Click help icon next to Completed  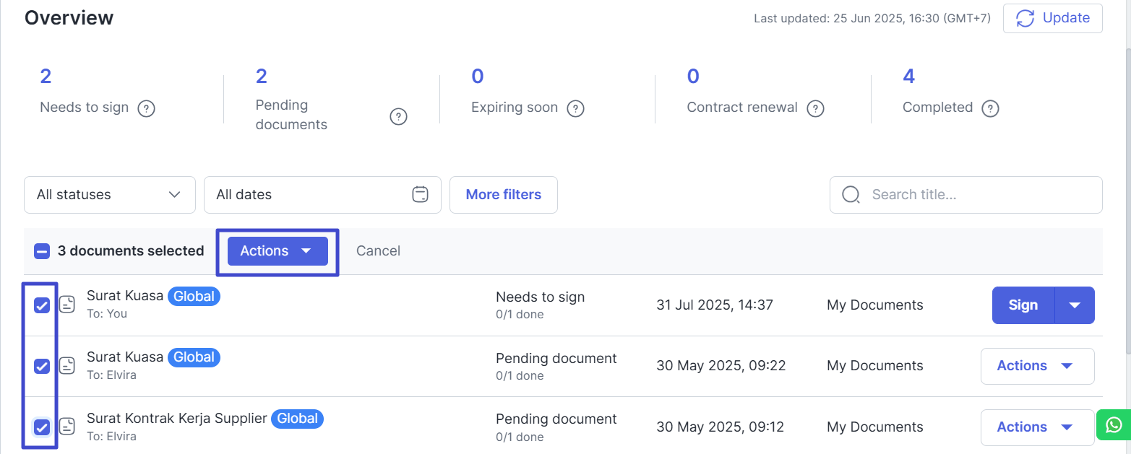point(990,109)
